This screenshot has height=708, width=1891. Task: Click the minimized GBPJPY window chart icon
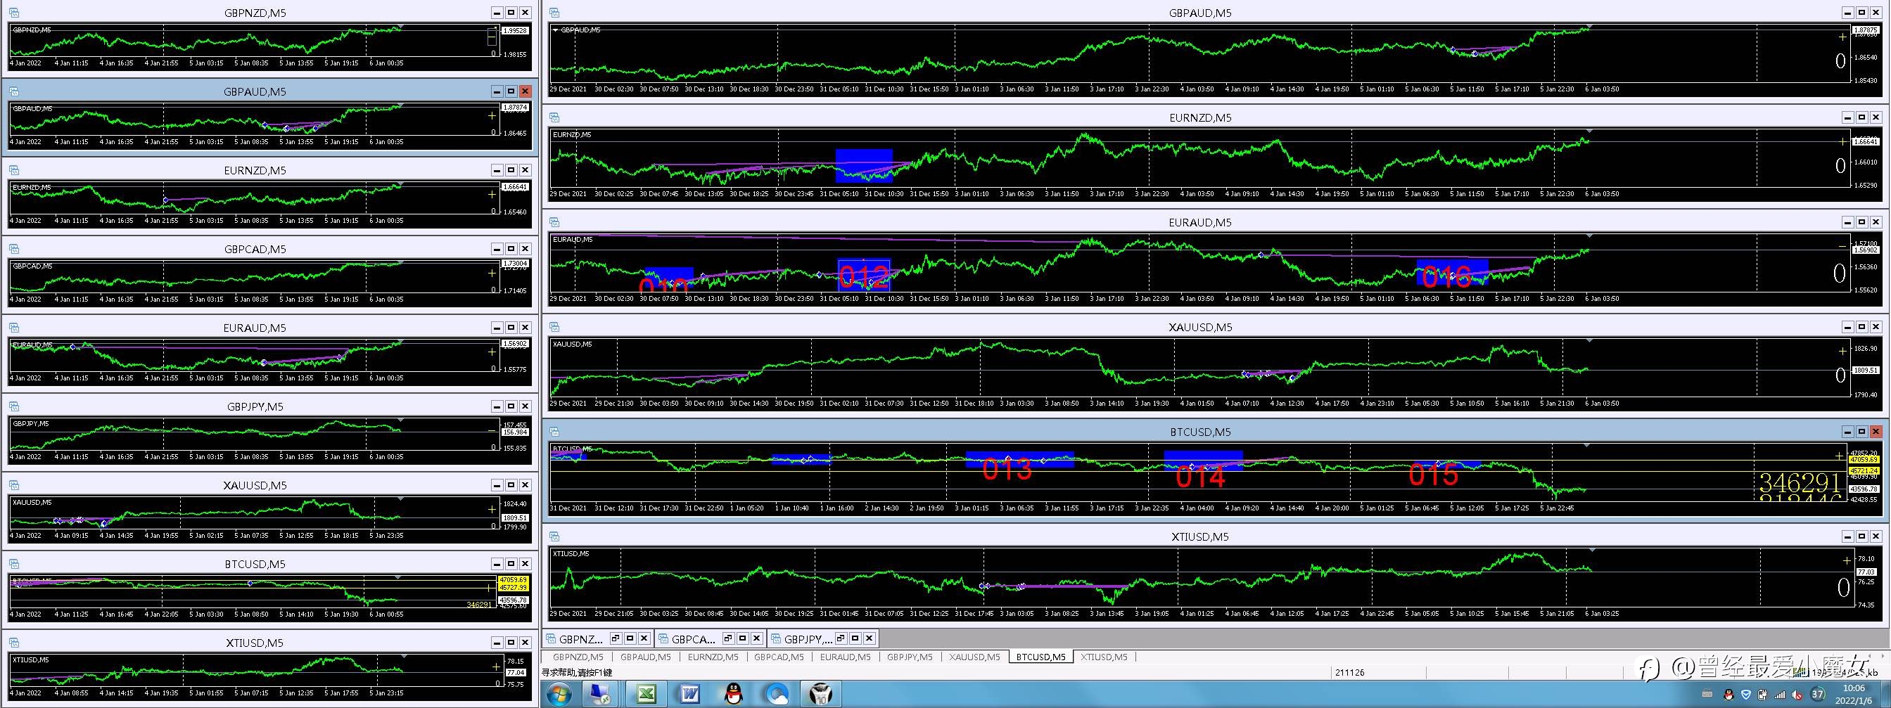pos(776,638)
